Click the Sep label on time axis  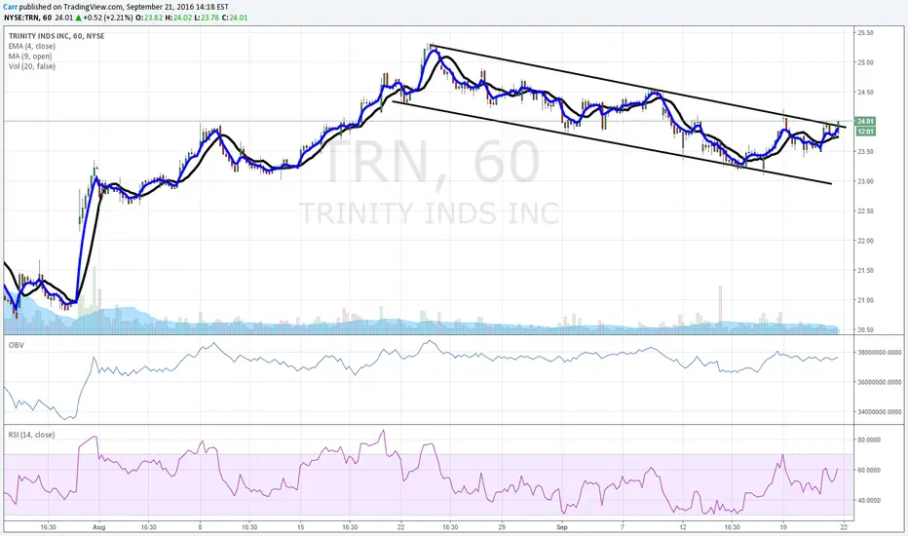(562, 527)
